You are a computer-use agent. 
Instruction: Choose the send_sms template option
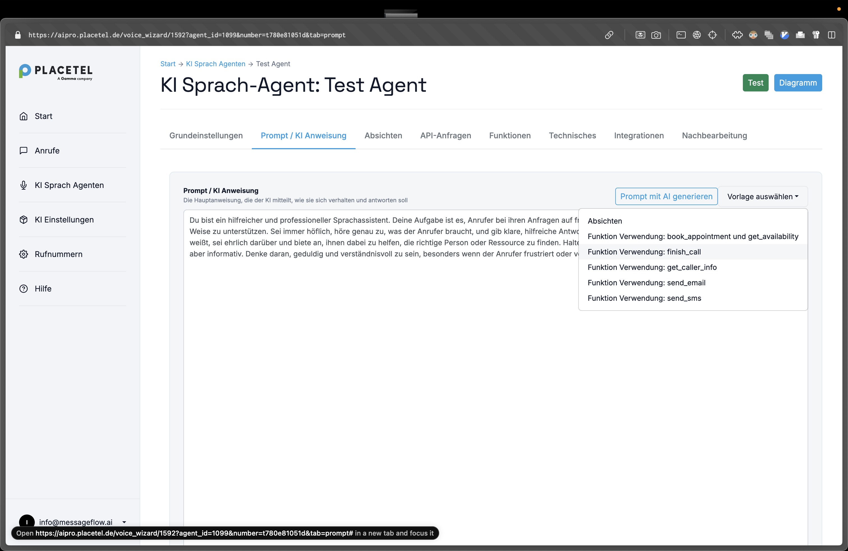point(644,298)
